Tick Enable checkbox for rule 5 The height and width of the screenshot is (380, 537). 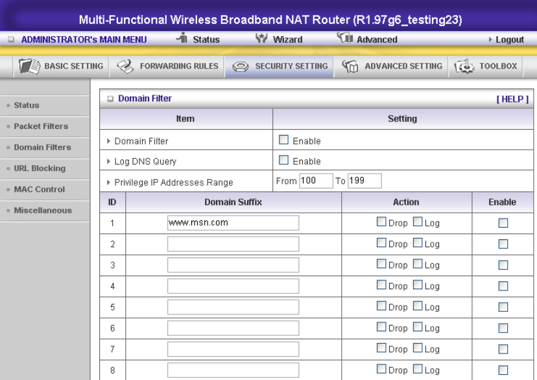[503, 307]
